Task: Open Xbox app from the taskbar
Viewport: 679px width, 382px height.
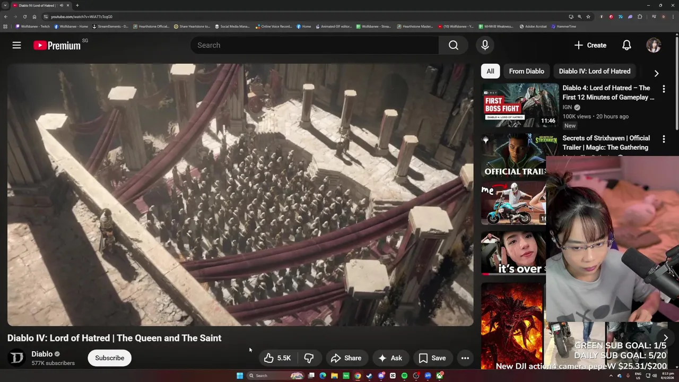Action: pyautogui.click(x=440, y=376)
